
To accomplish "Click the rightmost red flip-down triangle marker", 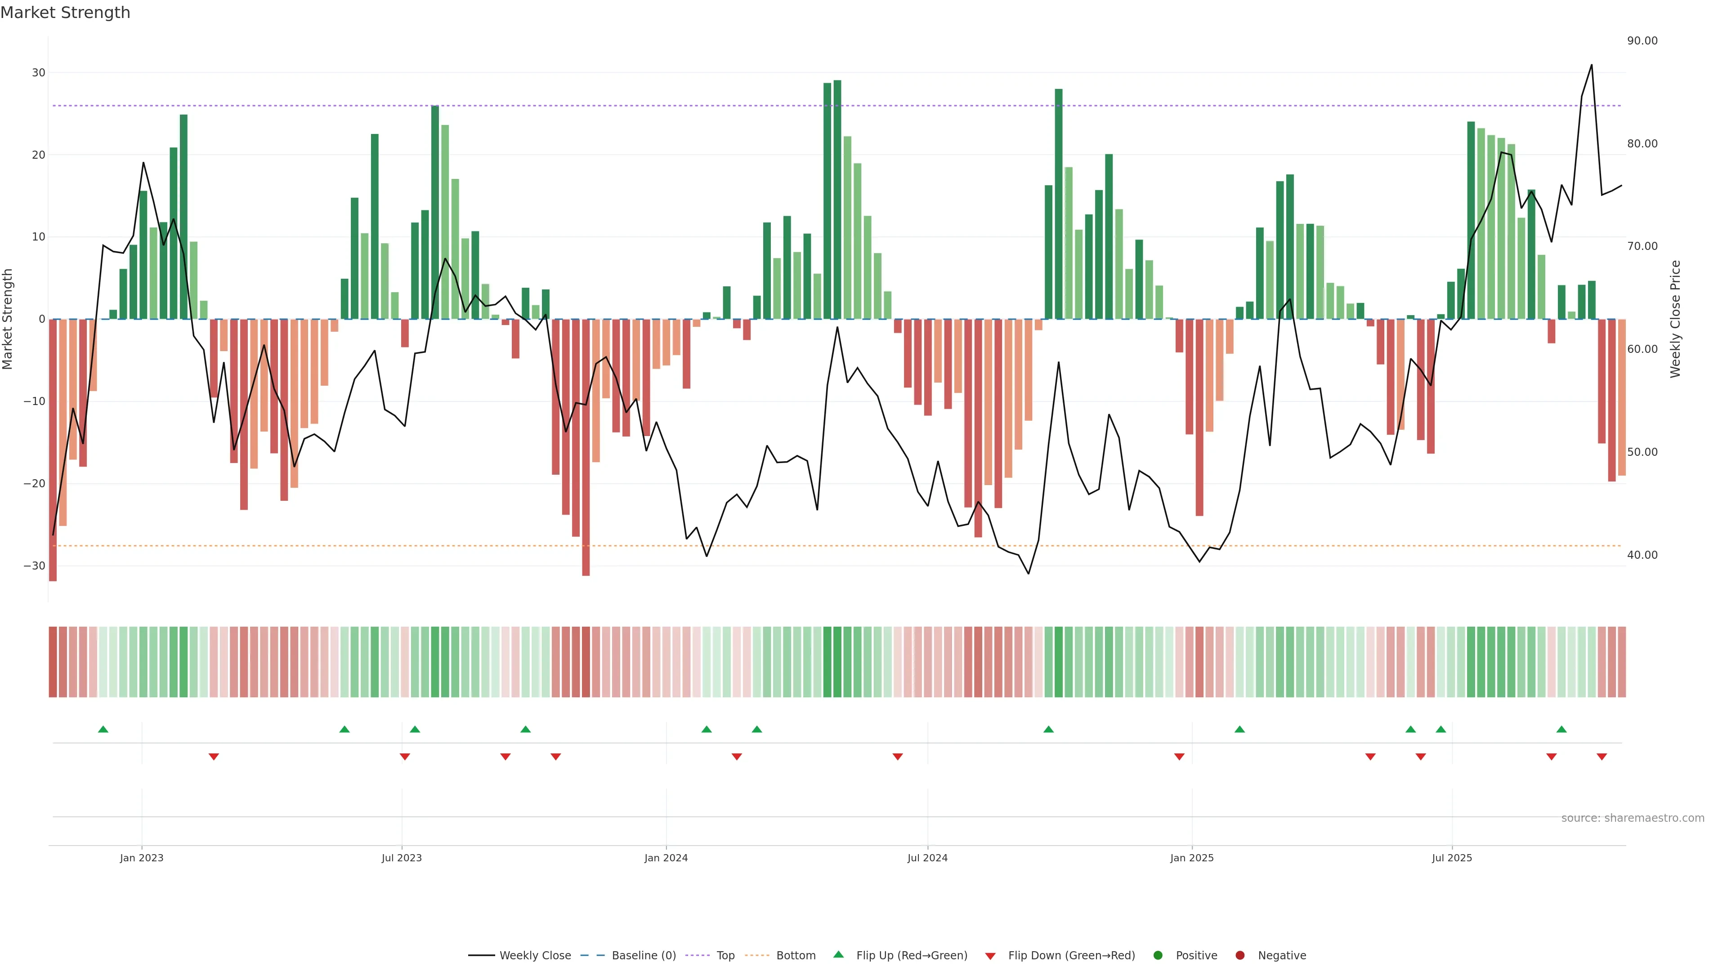I will (1602, 757).
